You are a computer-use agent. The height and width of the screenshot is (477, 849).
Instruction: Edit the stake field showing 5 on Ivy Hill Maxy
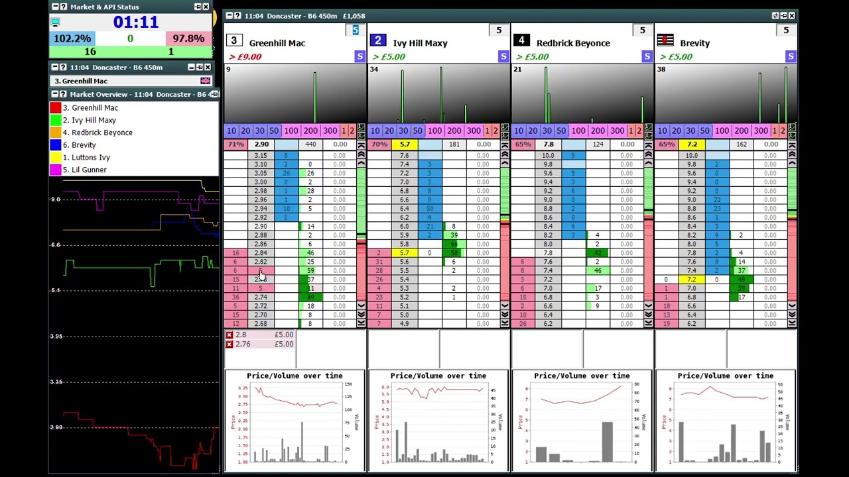[x=499, y=30]
